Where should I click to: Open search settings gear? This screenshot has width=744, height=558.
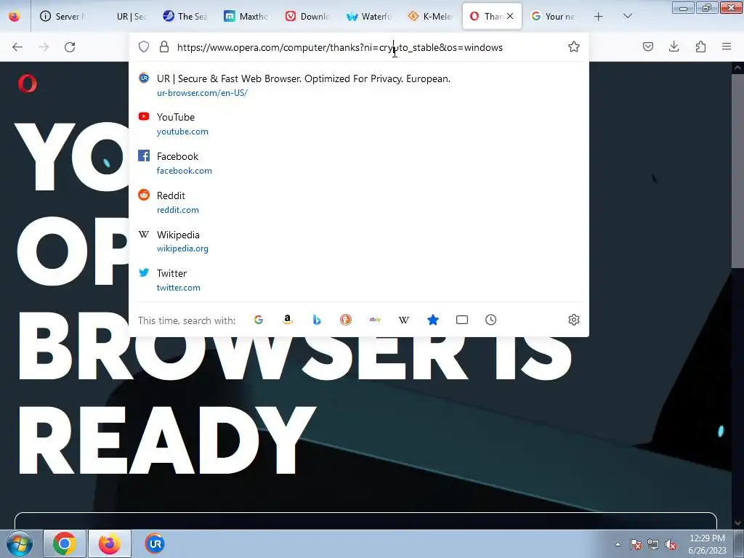pos(574,320)
